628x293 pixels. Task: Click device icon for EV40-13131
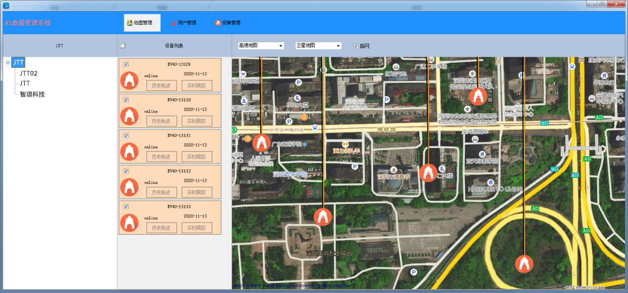129,152
